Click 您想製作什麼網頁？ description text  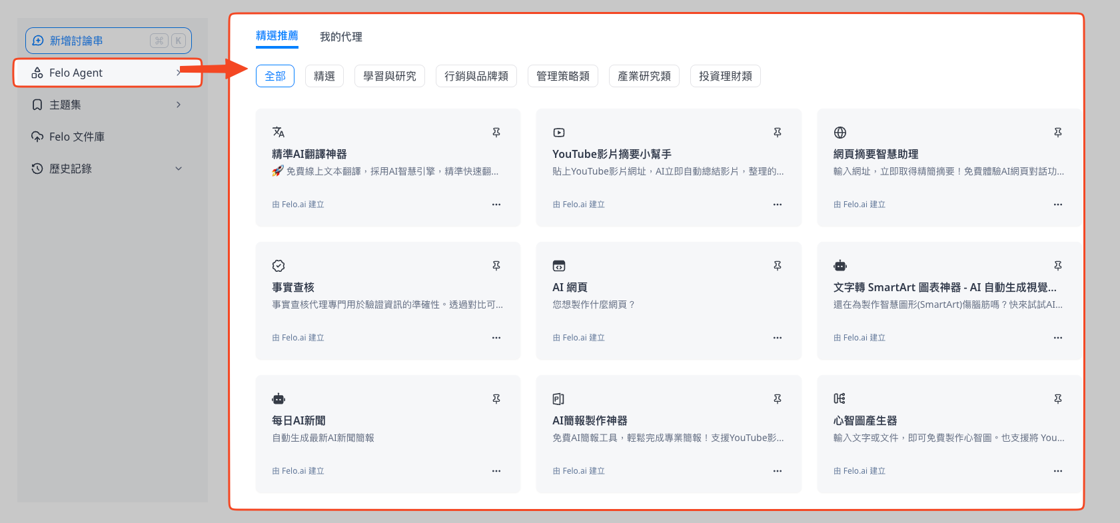(x=594, y=304)
